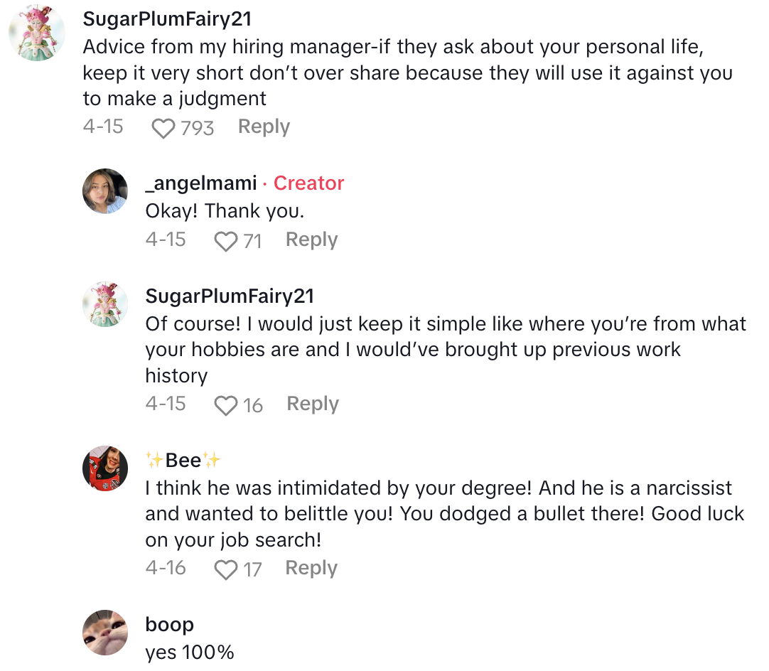Open Bee's profile picture
This screenshot has height=671, width=769.
point(105,468)
